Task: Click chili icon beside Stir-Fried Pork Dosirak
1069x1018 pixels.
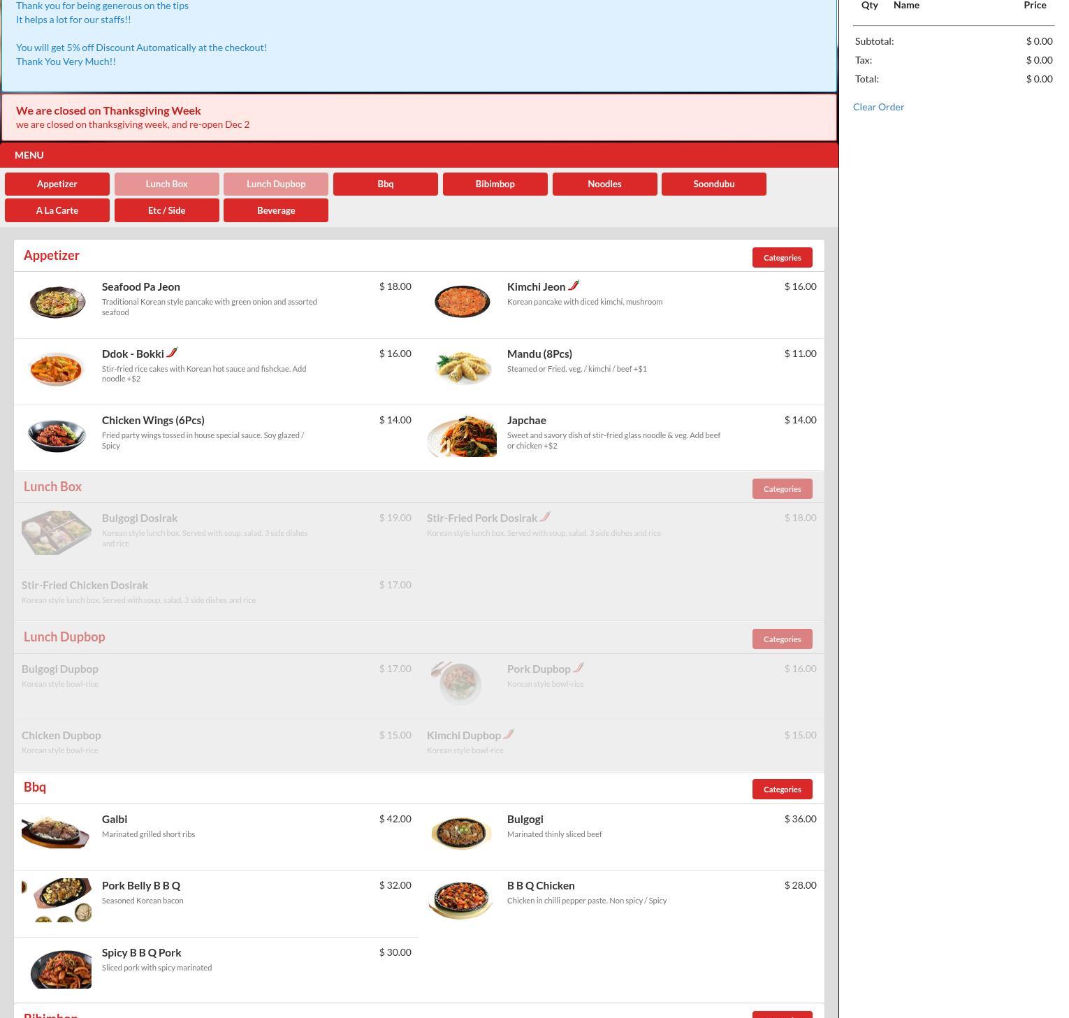Action: click(545, 516)
